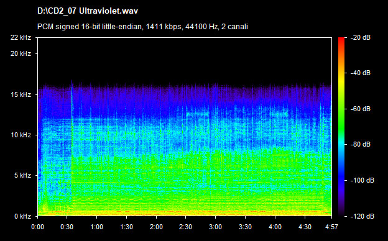Click the file name D:\CD2_07 Ultraviolet.wav

pos(87,11)
